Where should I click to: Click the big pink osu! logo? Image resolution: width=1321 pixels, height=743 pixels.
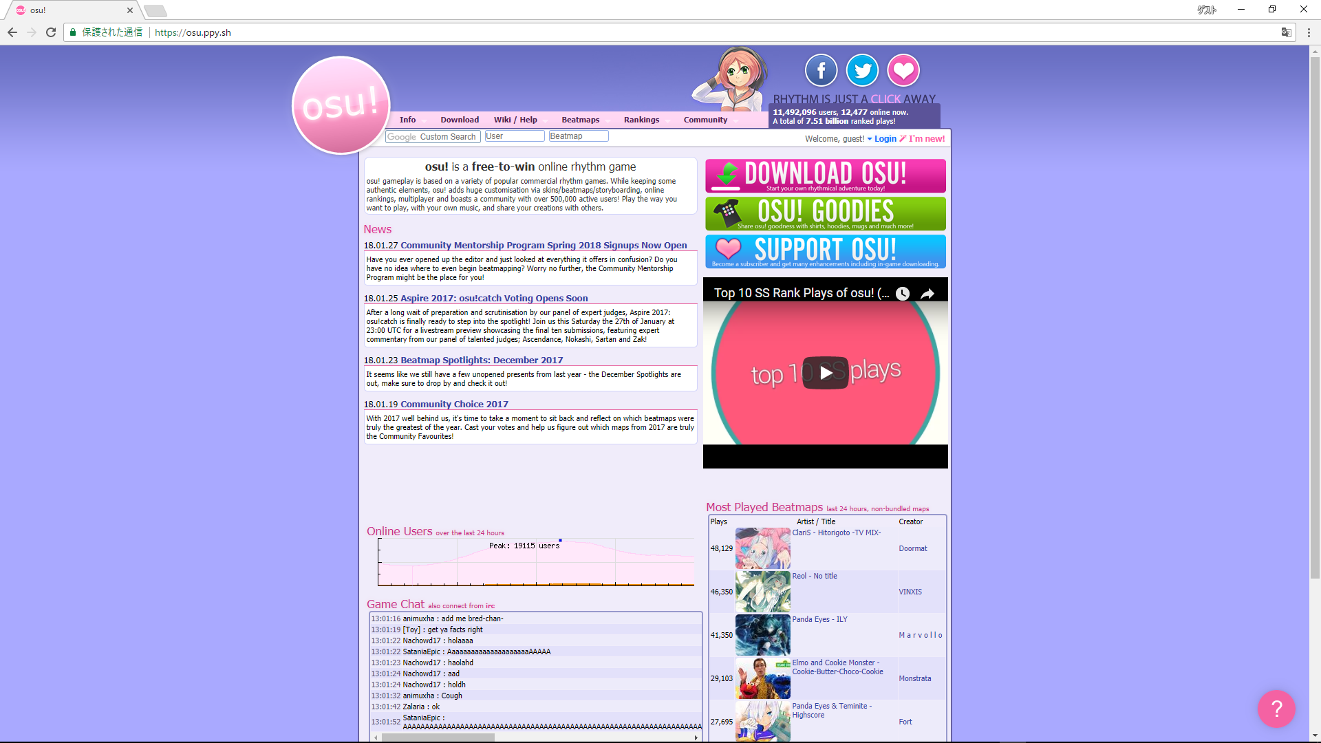tap(341, 105)
